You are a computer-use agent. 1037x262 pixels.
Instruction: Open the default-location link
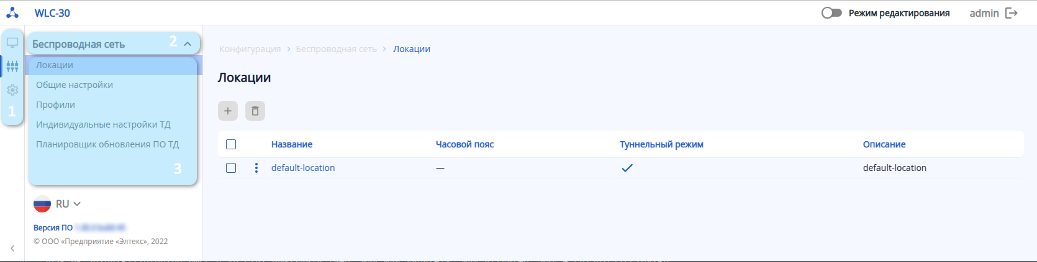pyautogui.click(x=303, y=168)
